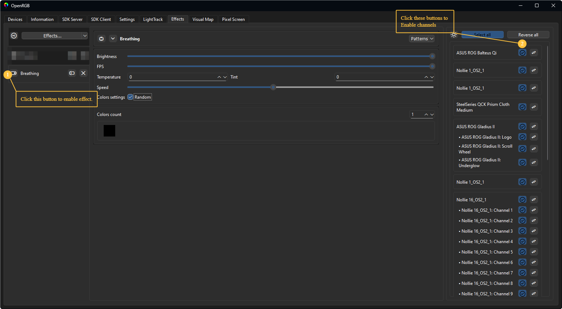Click the start/stop icon left of Effects dropdown
Image resolution: width=562 pixels, height=309 pixels.
pos(14,36)
